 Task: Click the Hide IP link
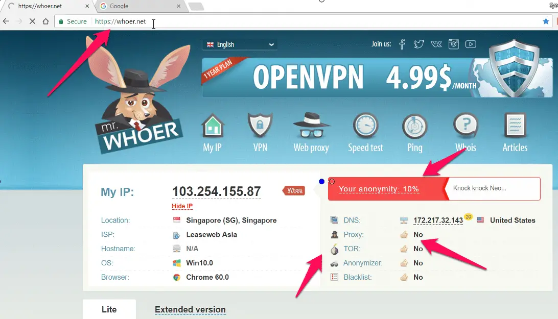point(182,206)
